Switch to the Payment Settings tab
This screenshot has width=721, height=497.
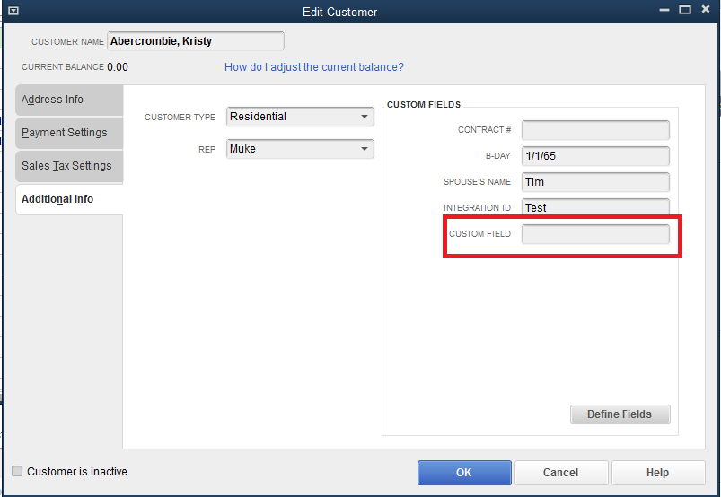[x=69, y=133]
